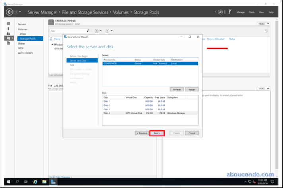284x188 pixels.
Task: Click Next in the New Volume Wizard
Action: [x=157, y=133]
